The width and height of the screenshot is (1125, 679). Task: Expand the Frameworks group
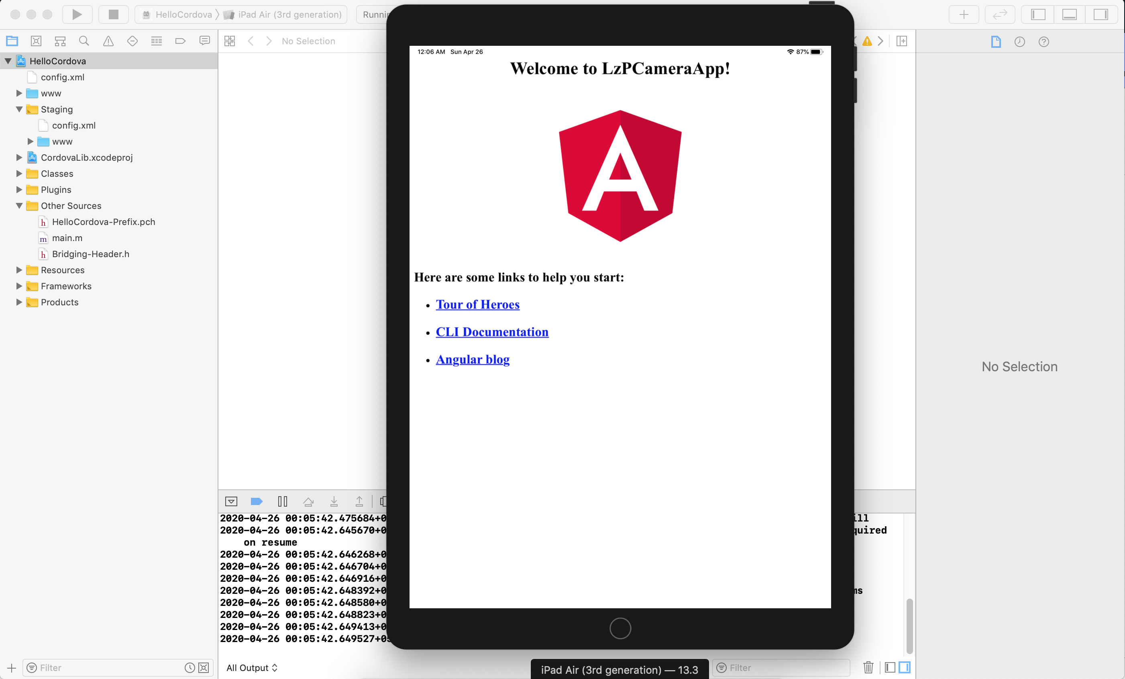[19, 286]
